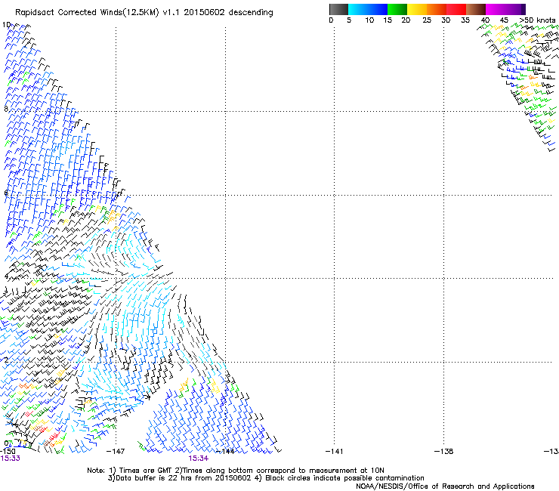This screenshot has width=559, height=491.
Task: Click the latitude '6' axis label
Action: [6, 193]
